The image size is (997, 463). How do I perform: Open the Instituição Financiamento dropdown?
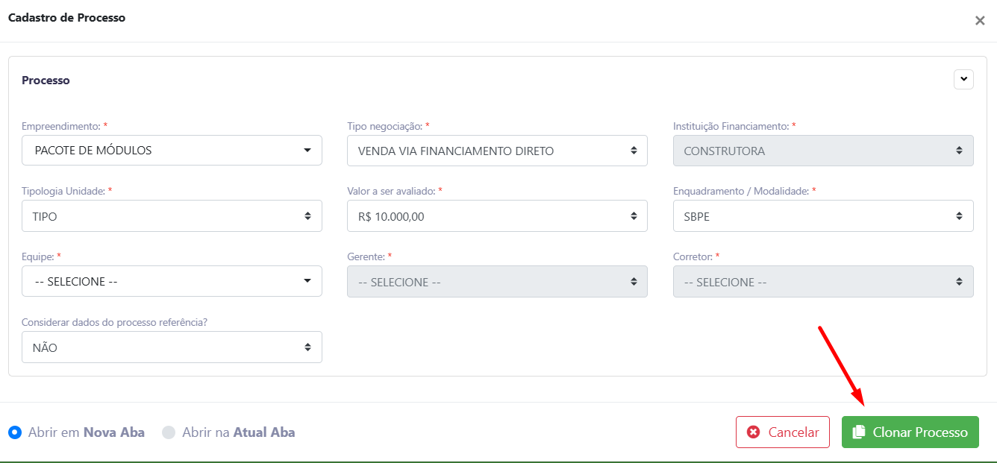823,151
